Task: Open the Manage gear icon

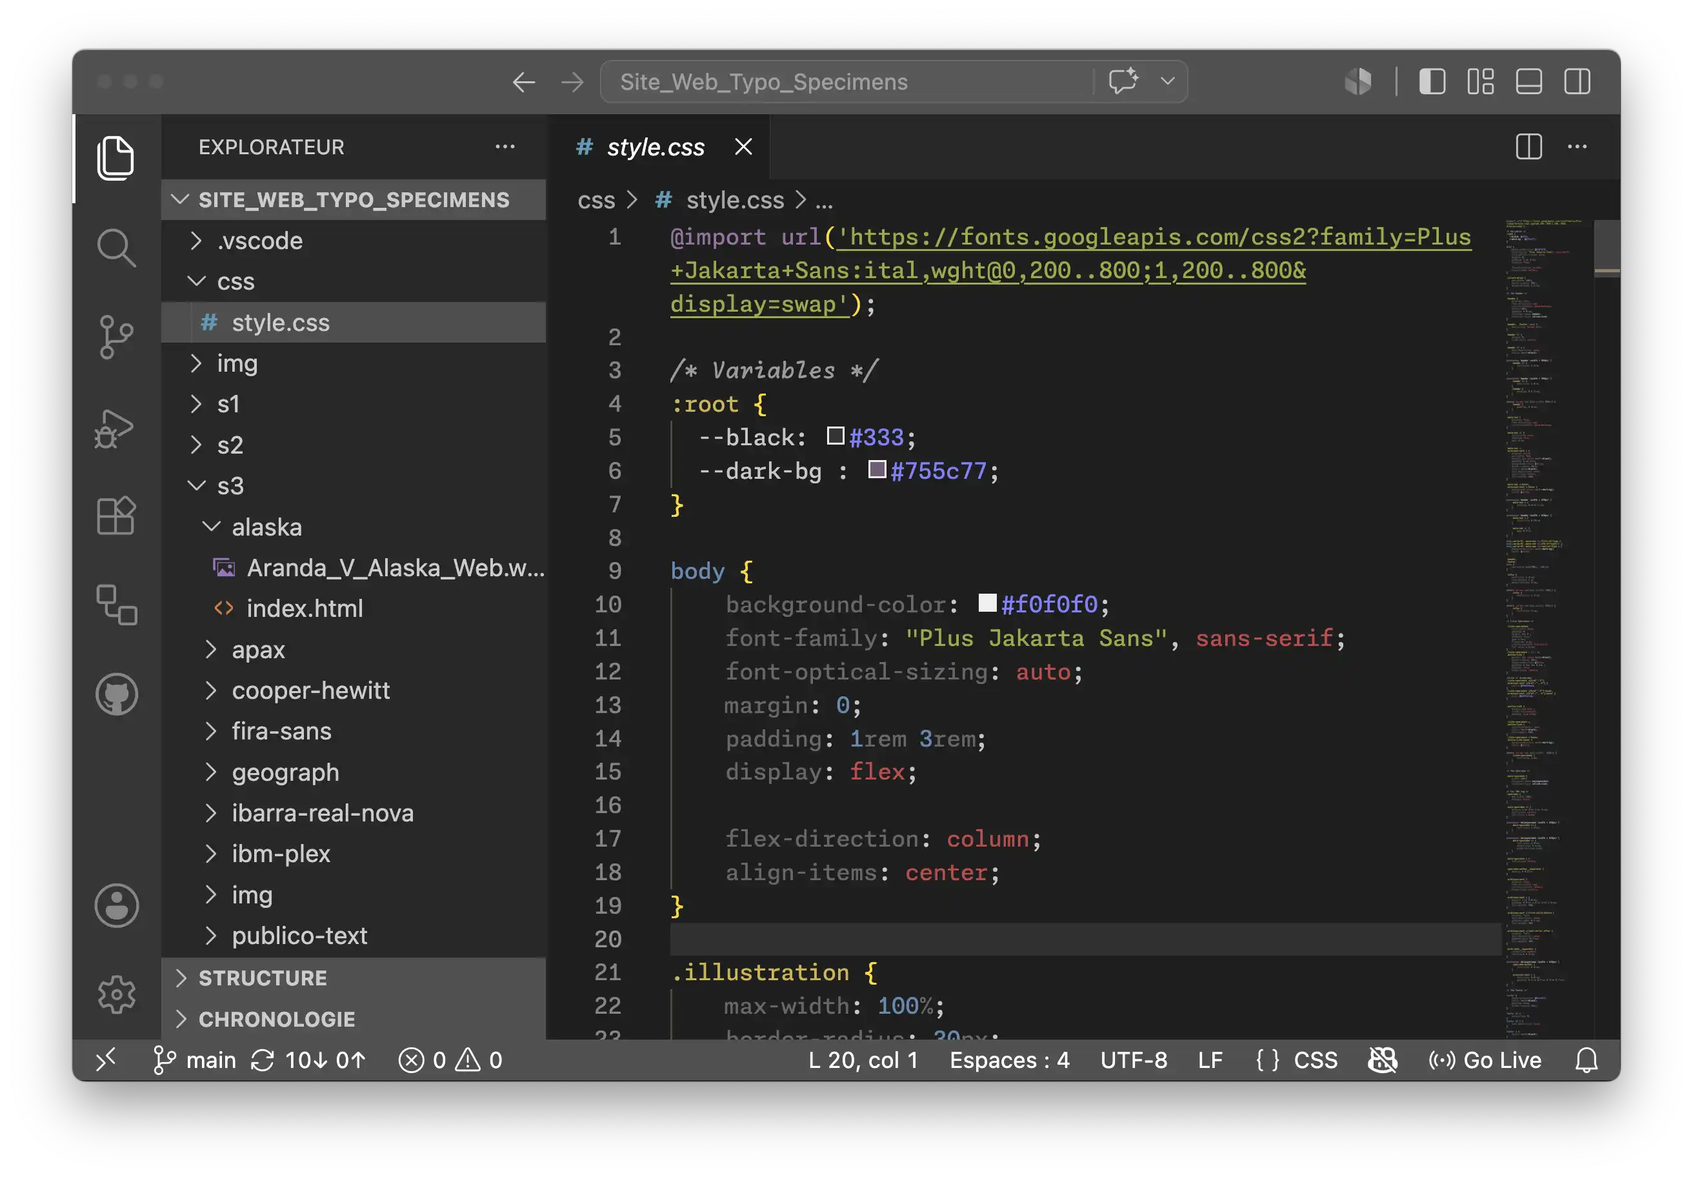Action: coord(115,994)
